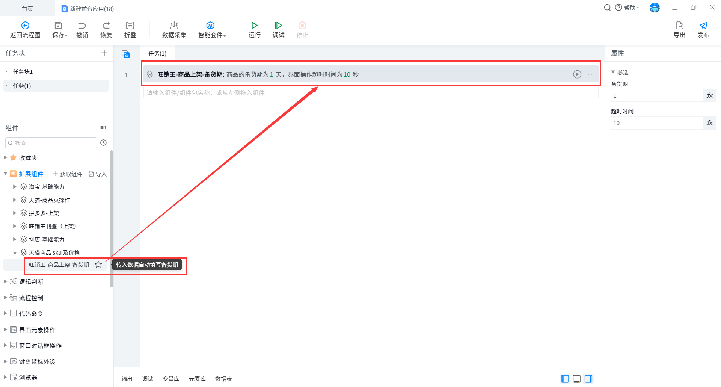Click the 备货期 input field
Screen dimensions: 721x387
click(656, 95)
